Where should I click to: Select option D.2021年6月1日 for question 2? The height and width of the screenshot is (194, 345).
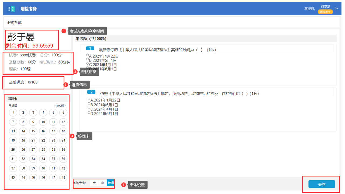click(x=89, y=112)
